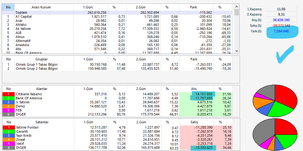Viewport: 303px width, 151px height.
Task: Click the Yatirim Fonlari name in Satanlar
Action: (x=27, y=127)
